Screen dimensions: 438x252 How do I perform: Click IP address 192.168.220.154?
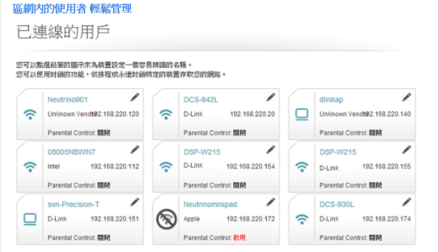pos(251,166)
